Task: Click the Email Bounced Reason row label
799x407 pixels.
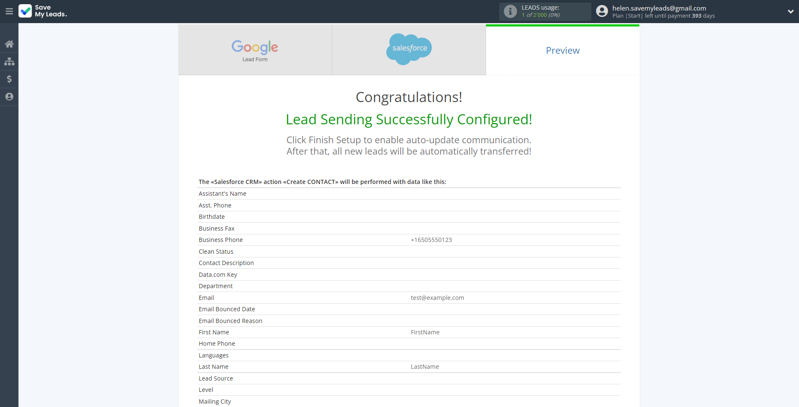Action: [x=230, y=321]
